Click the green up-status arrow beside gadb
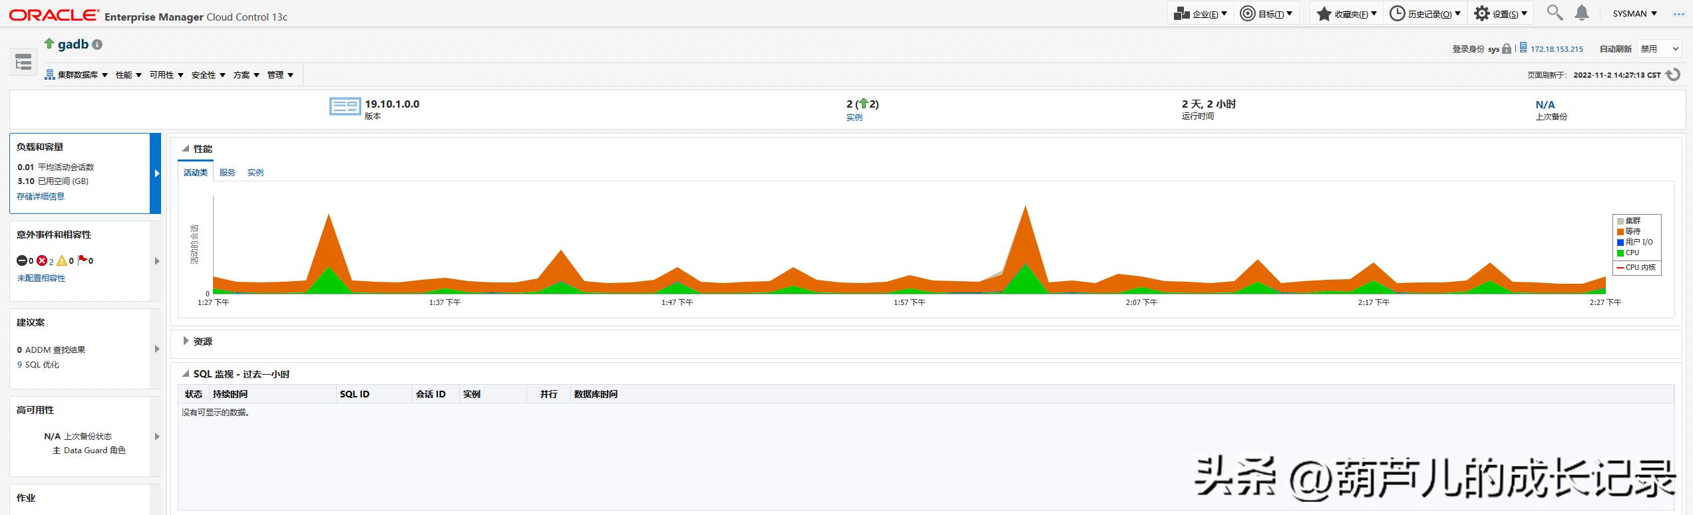This screenshot has height=515, width=1693. click(x=49, y=43)
